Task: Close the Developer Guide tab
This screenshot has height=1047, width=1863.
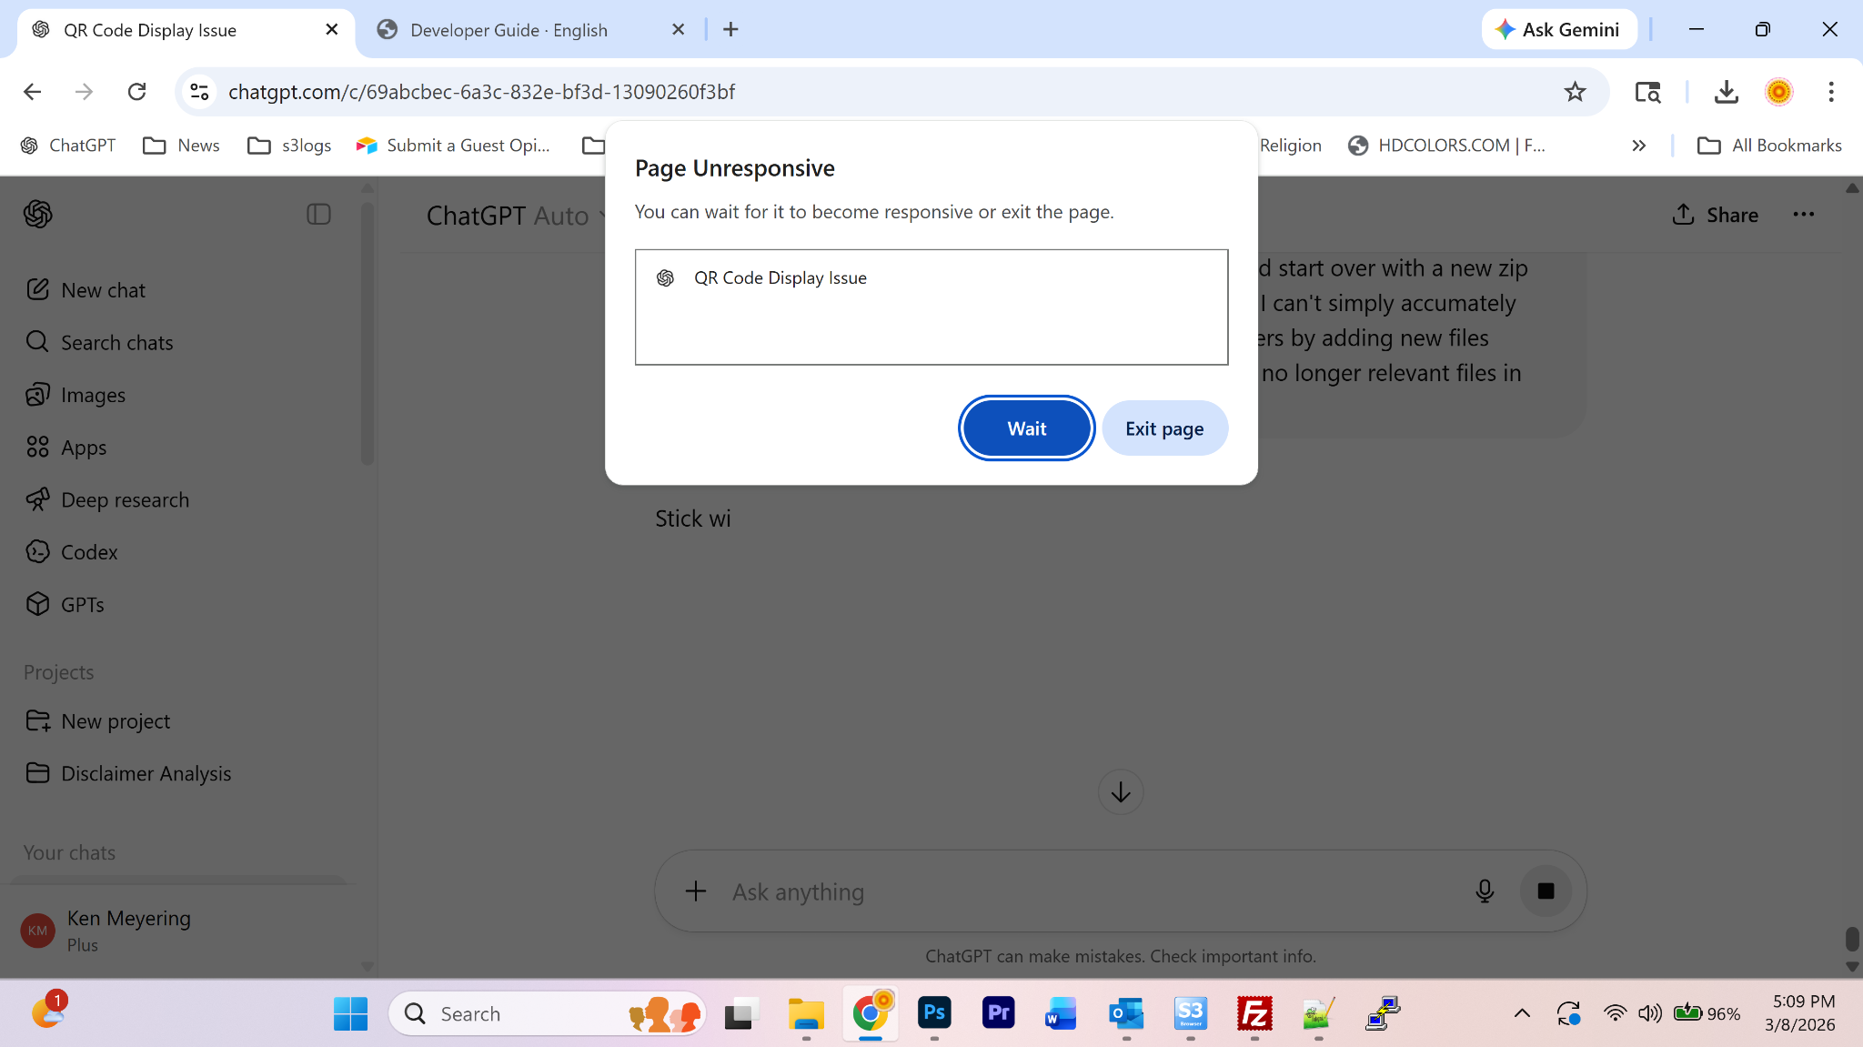Action: (x=678, y=30)
